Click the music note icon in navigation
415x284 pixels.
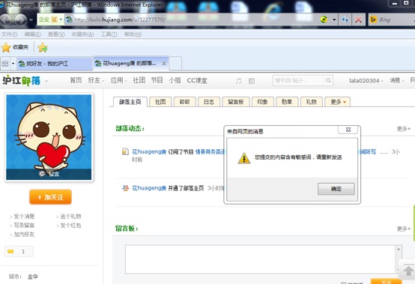tap(238, 81)
